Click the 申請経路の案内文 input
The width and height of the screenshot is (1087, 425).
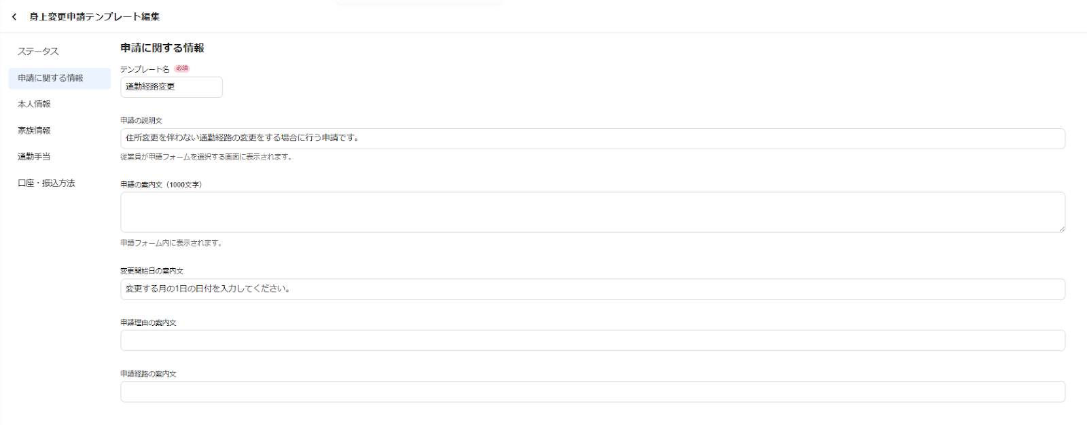(592, 392)
